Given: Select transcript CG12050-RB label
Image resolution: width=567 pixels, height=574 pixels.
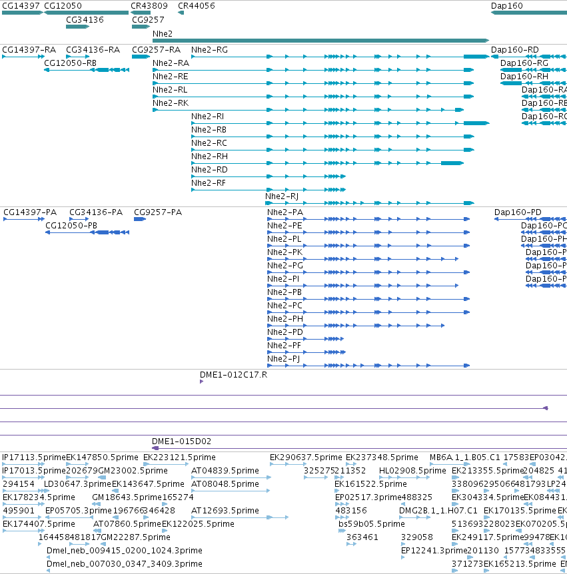Looking at the screenshot, I should click(71, 63).
